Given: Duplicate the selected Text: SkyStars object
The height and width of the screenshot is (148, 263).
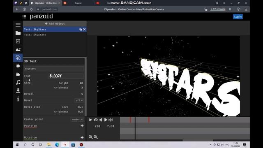Looking at the screenshot, I should [81, 29].
